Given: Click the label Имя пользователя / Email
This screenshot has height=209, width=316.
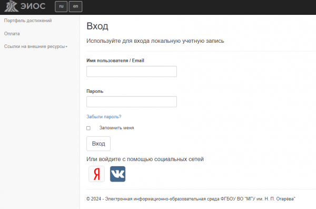Looking at the screenshot, I should coord(115,61).
